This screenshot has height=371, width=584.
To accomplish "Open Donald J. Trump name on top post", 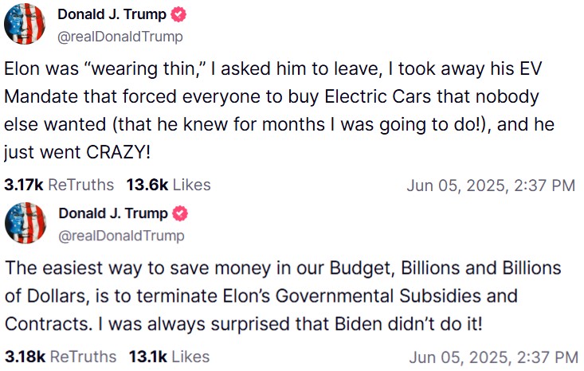I will 113,14.
